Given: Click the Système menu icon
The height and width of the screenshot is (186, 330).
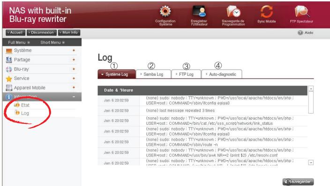Looking at the screenshot, I should [9, 50].
